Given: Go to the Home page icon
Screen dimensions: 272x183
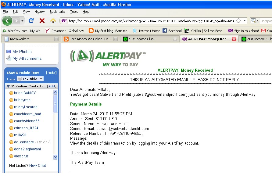Looking at the screenshot, I should point(53,21).
